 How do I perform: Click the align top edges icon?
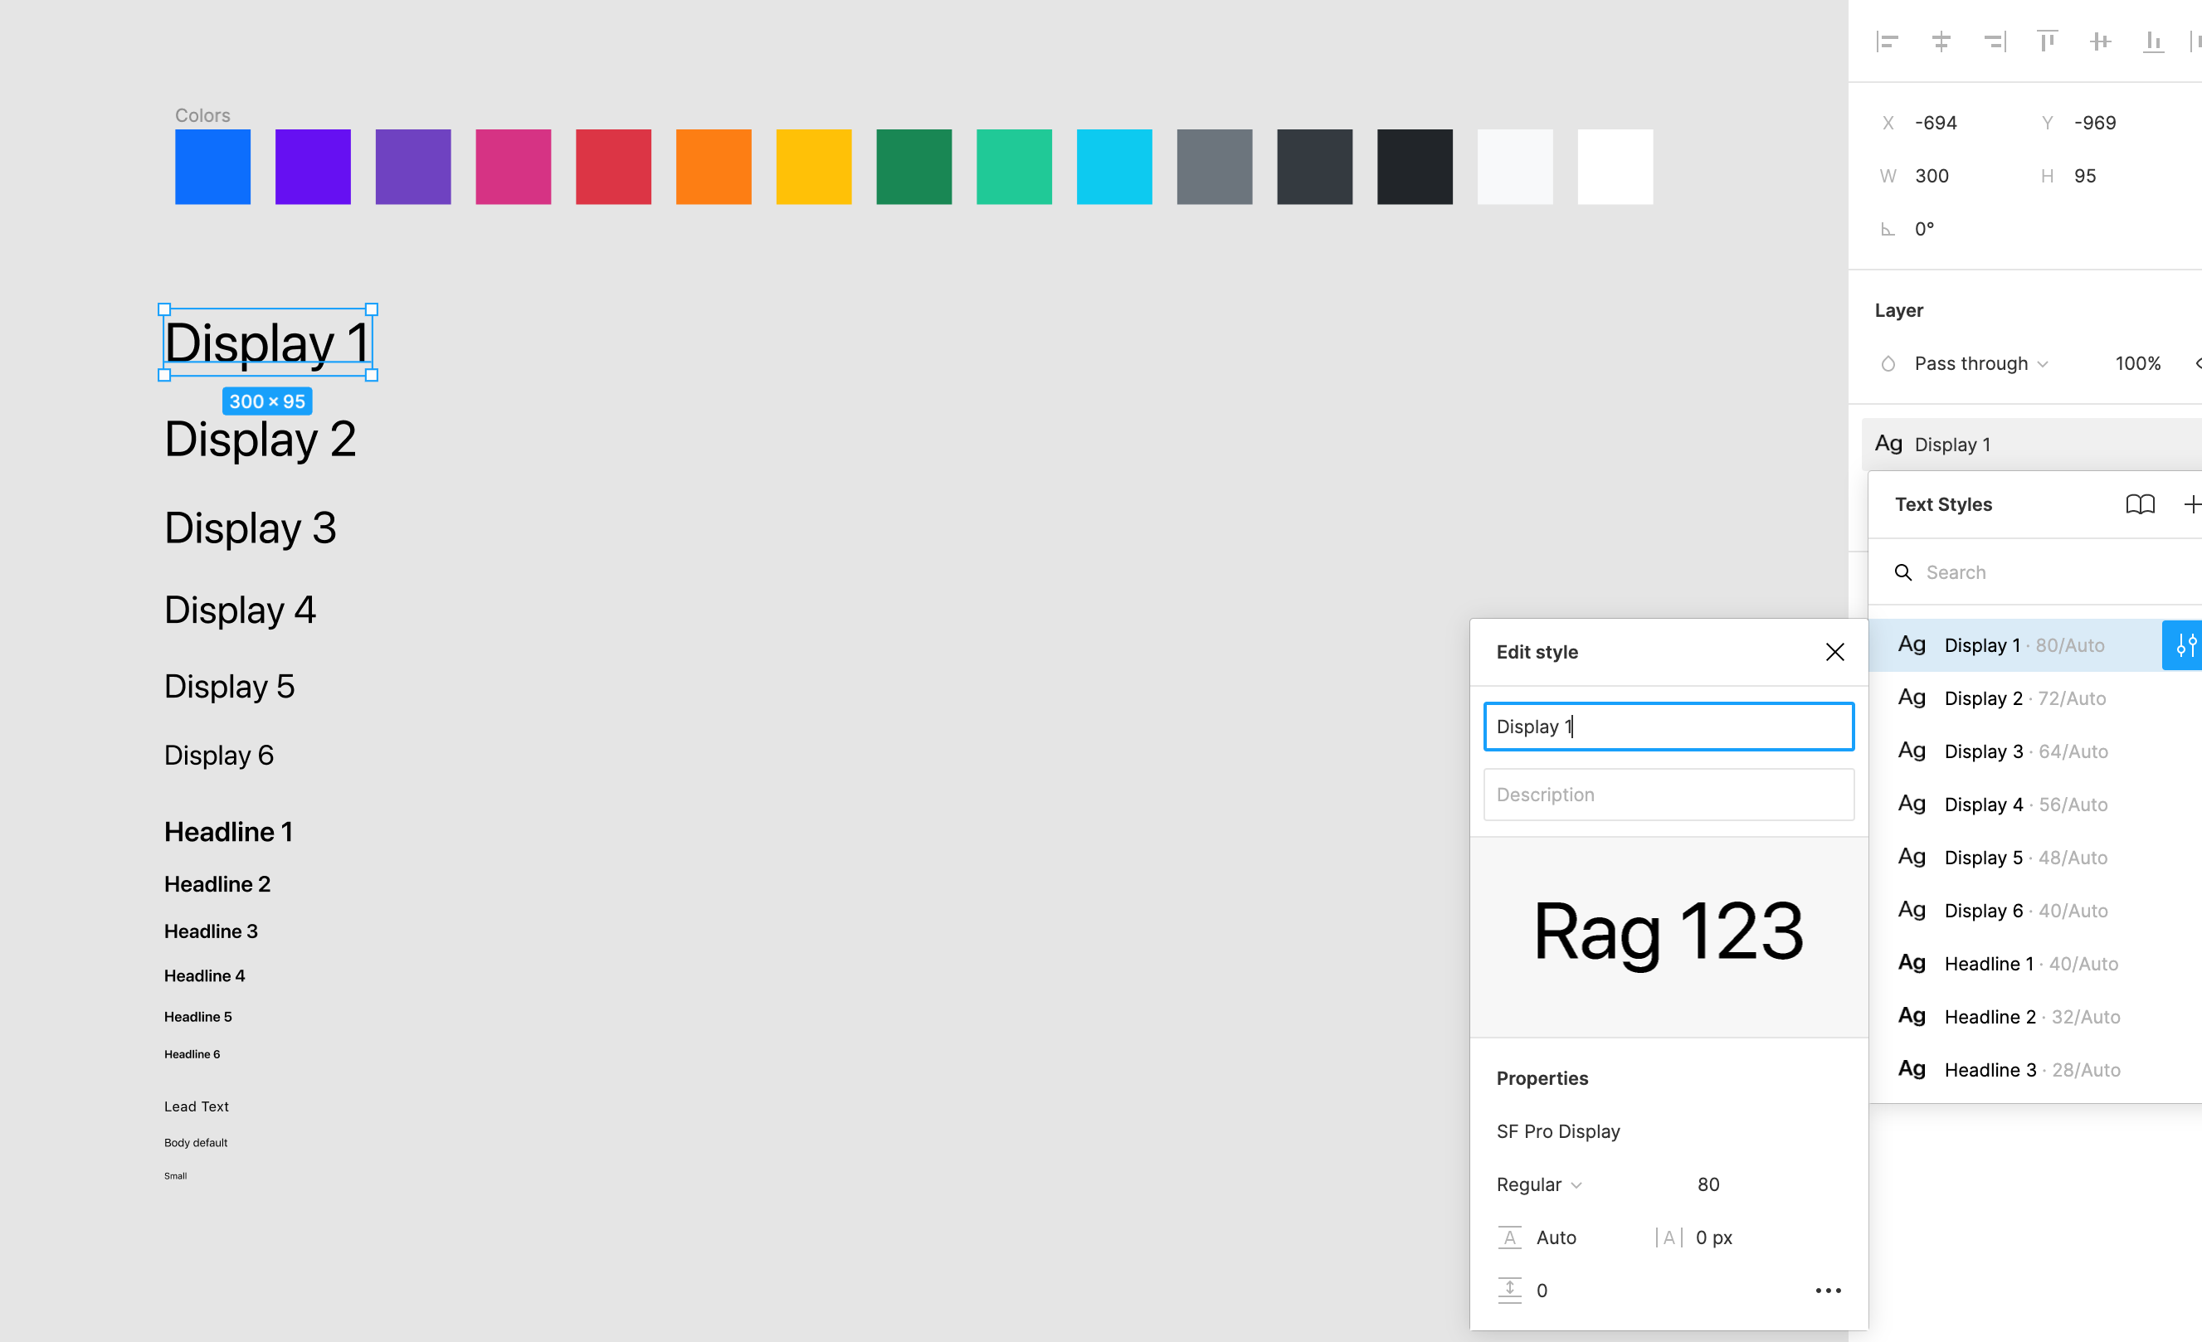[2048, 41]
